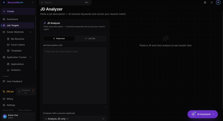Click the Kunor Xue profile card
The height and width of the screenshot is (121, 223).
point(18,117)
